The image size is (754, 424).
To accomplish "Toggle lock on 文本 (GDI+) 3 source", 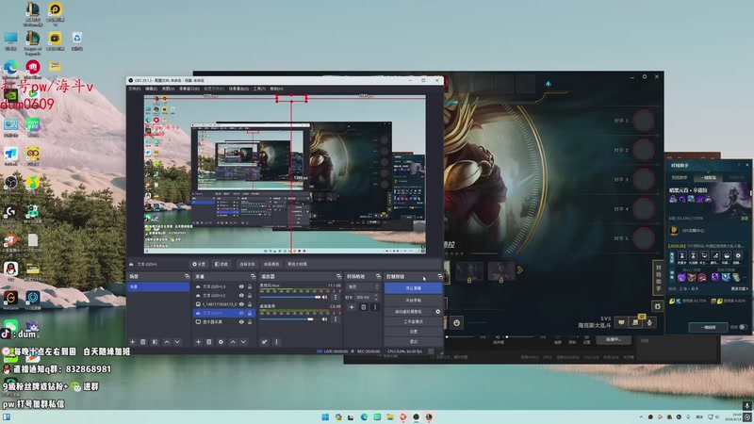I will pos(250,286).
